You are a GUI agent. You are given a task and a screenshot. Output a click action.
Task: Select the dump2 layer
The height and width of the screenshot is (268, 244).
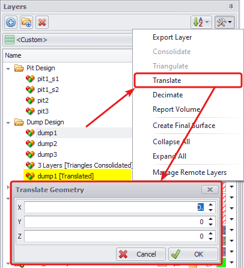coord(47,144)
